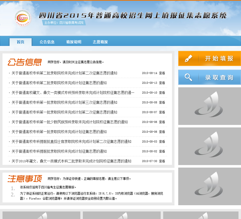Click 查看 for the 2015-08-13 notice
Image resolution: width=241 pixels, height=219 pixels.
pyautogui.click(x=162, y=83)
